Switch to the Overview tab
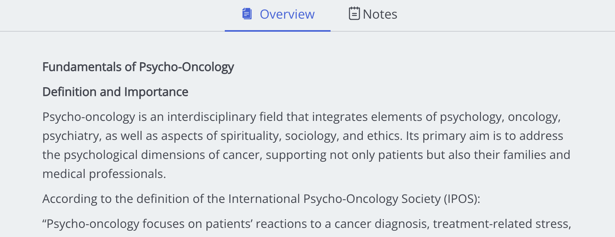 click(277, 14)
